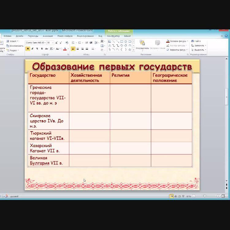
Task: Select the arrow line shape
Action: click(x=118, y=41)
